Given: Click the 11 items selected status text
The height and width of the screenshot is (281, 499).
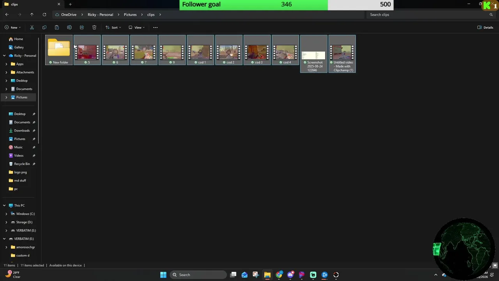Looking at the screenshot, I should [x=32, y=265].
